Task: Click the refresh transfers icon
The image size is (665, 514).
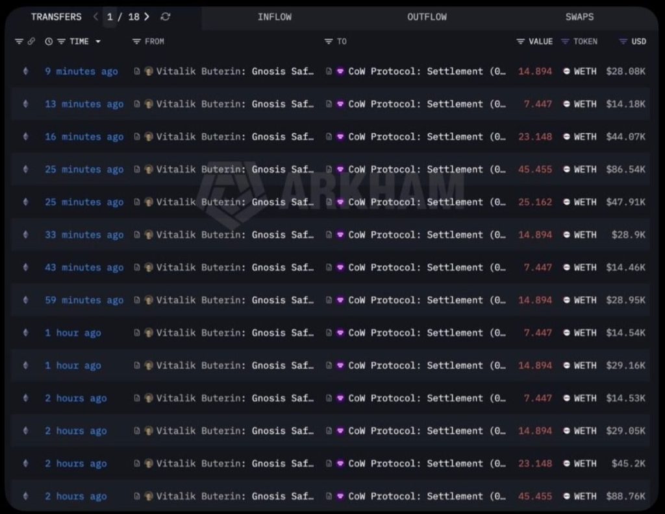Action: [166, 17]
